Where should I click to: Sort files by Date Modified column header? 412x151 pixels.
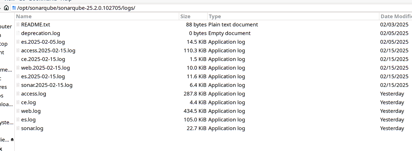(x=395, y=16)
